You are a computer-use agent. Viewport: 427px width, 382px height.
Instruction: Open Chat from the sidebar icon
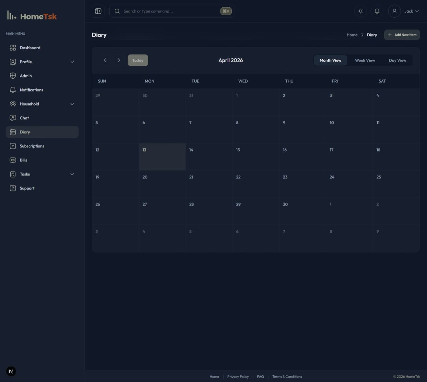(13, 118)
